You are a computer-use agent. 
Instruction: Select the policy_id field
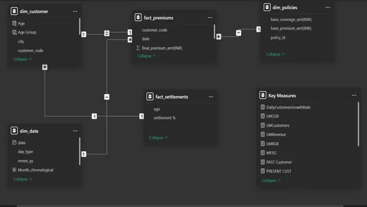click(x=278, y=37)
